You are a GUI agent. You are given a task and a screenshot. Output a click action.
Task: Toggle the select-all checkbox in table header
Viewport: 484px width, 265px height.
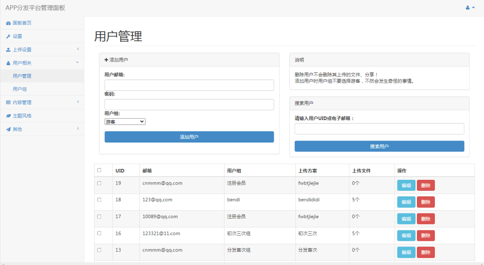(x=99, y=170)
